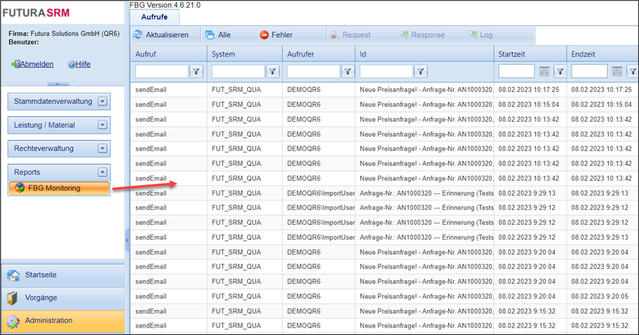Expand the Rechteverwaltung section
Screen dimensions: 639x335
pyautogui.click(x=103, y=149)
